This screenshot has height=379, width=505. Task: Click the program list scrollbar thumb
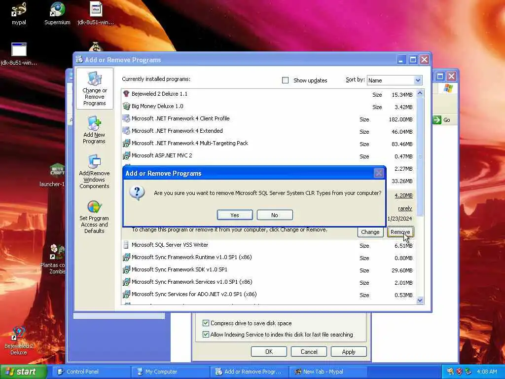pos(420,156)
